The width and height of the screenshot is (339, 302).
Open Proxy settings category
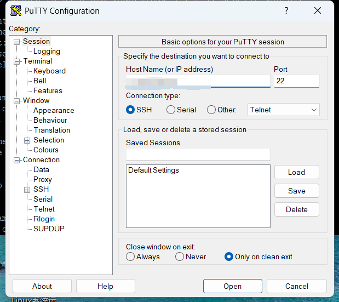click(43, 180)
